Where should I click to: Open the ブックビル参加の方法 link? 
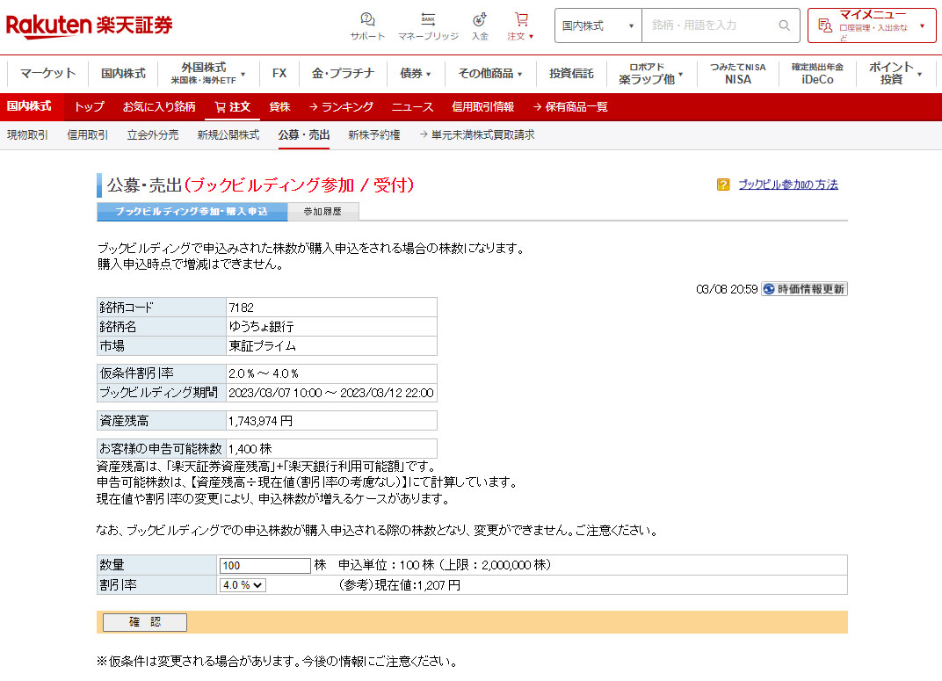(787, 185)
